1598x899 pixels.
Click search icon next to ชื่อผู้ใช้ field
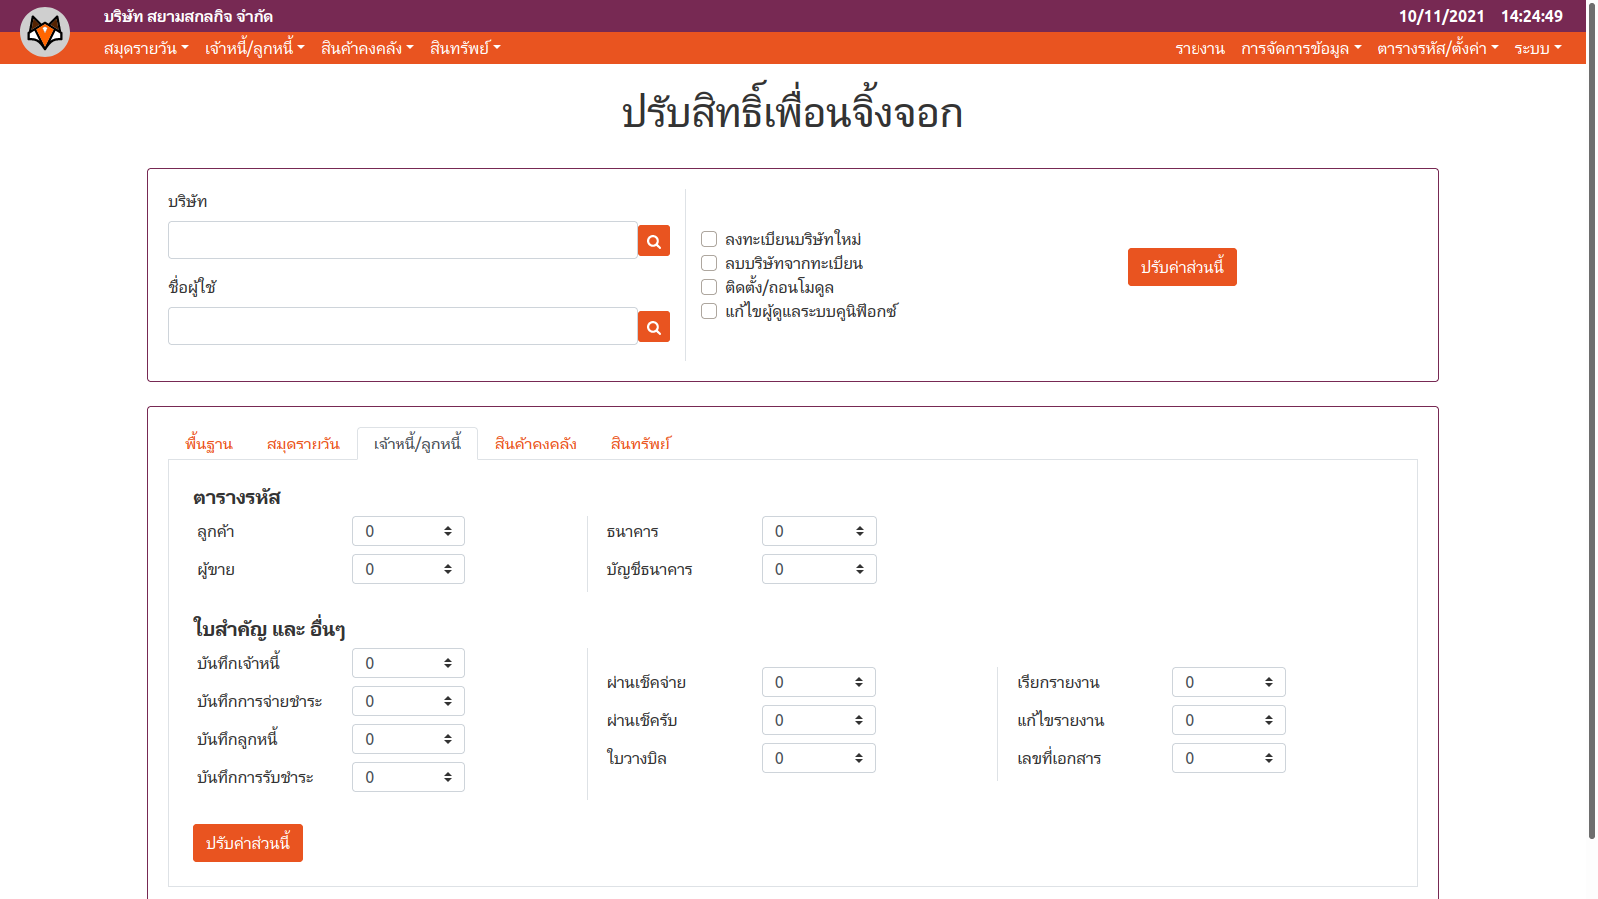pos(653,327)
